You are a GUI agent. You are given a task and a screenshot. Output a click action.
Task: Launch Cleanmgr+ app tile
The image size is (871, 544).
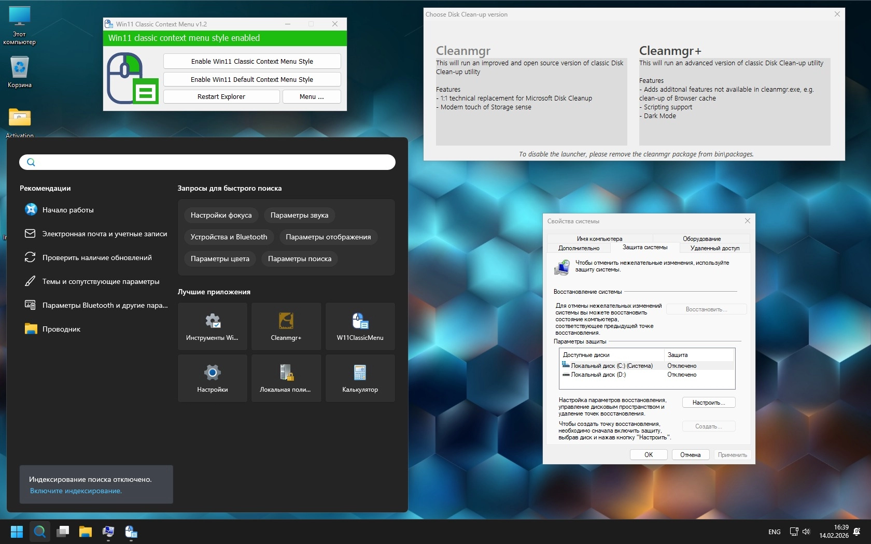pyautogui.click(x=286, y=326)
